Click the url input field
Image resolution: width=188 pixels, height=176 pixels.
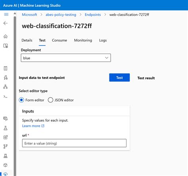(74, 143)
